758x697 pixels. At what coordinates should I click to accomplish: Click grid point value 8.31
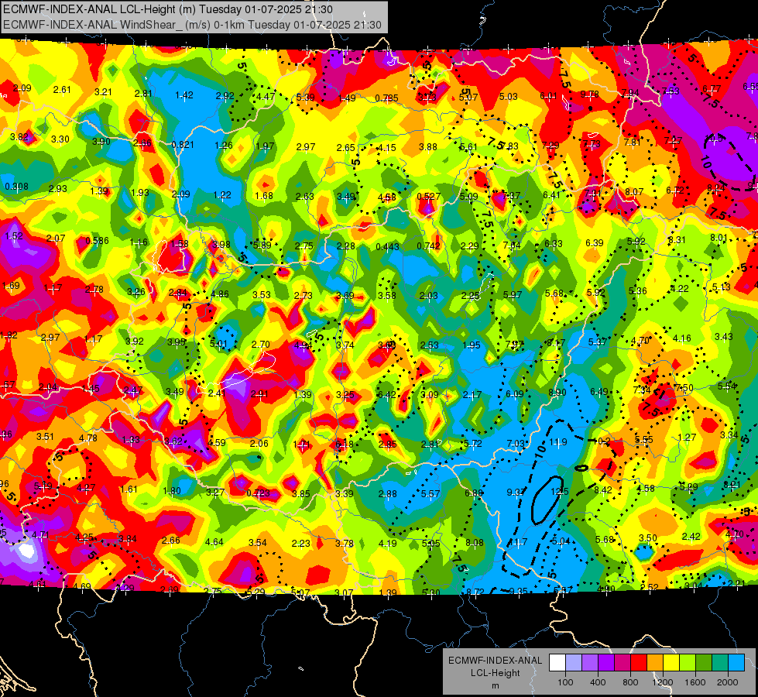[x=677, y=239]
